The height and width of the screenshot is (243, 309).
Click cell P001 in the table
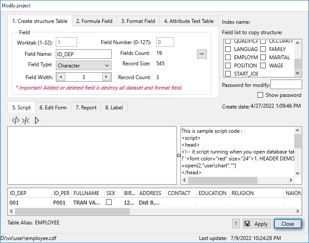tap(61, 202)
